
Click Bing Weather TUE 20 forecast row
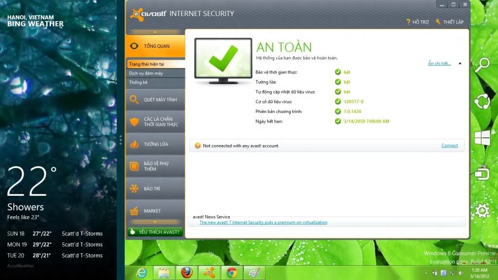55,256
